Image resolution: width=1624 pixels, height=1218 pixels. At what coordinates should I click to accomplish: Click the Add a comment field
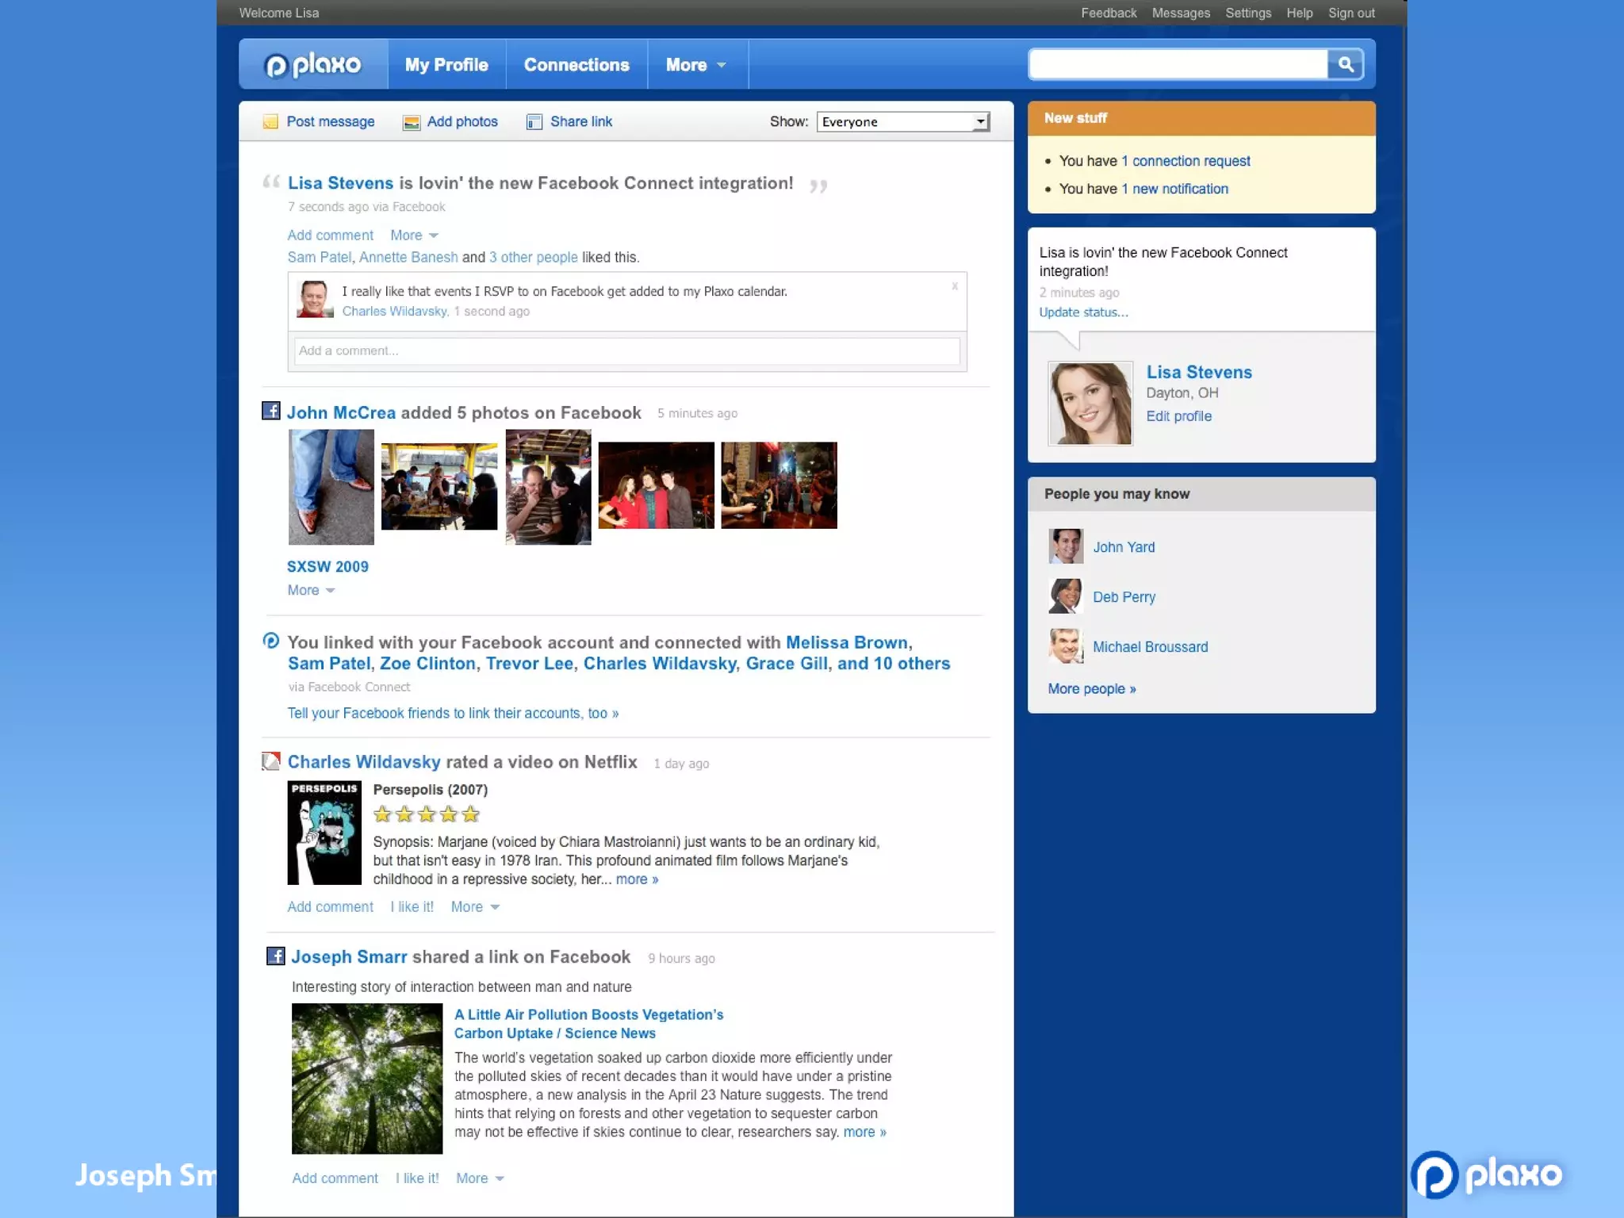[x=626, y=350]
